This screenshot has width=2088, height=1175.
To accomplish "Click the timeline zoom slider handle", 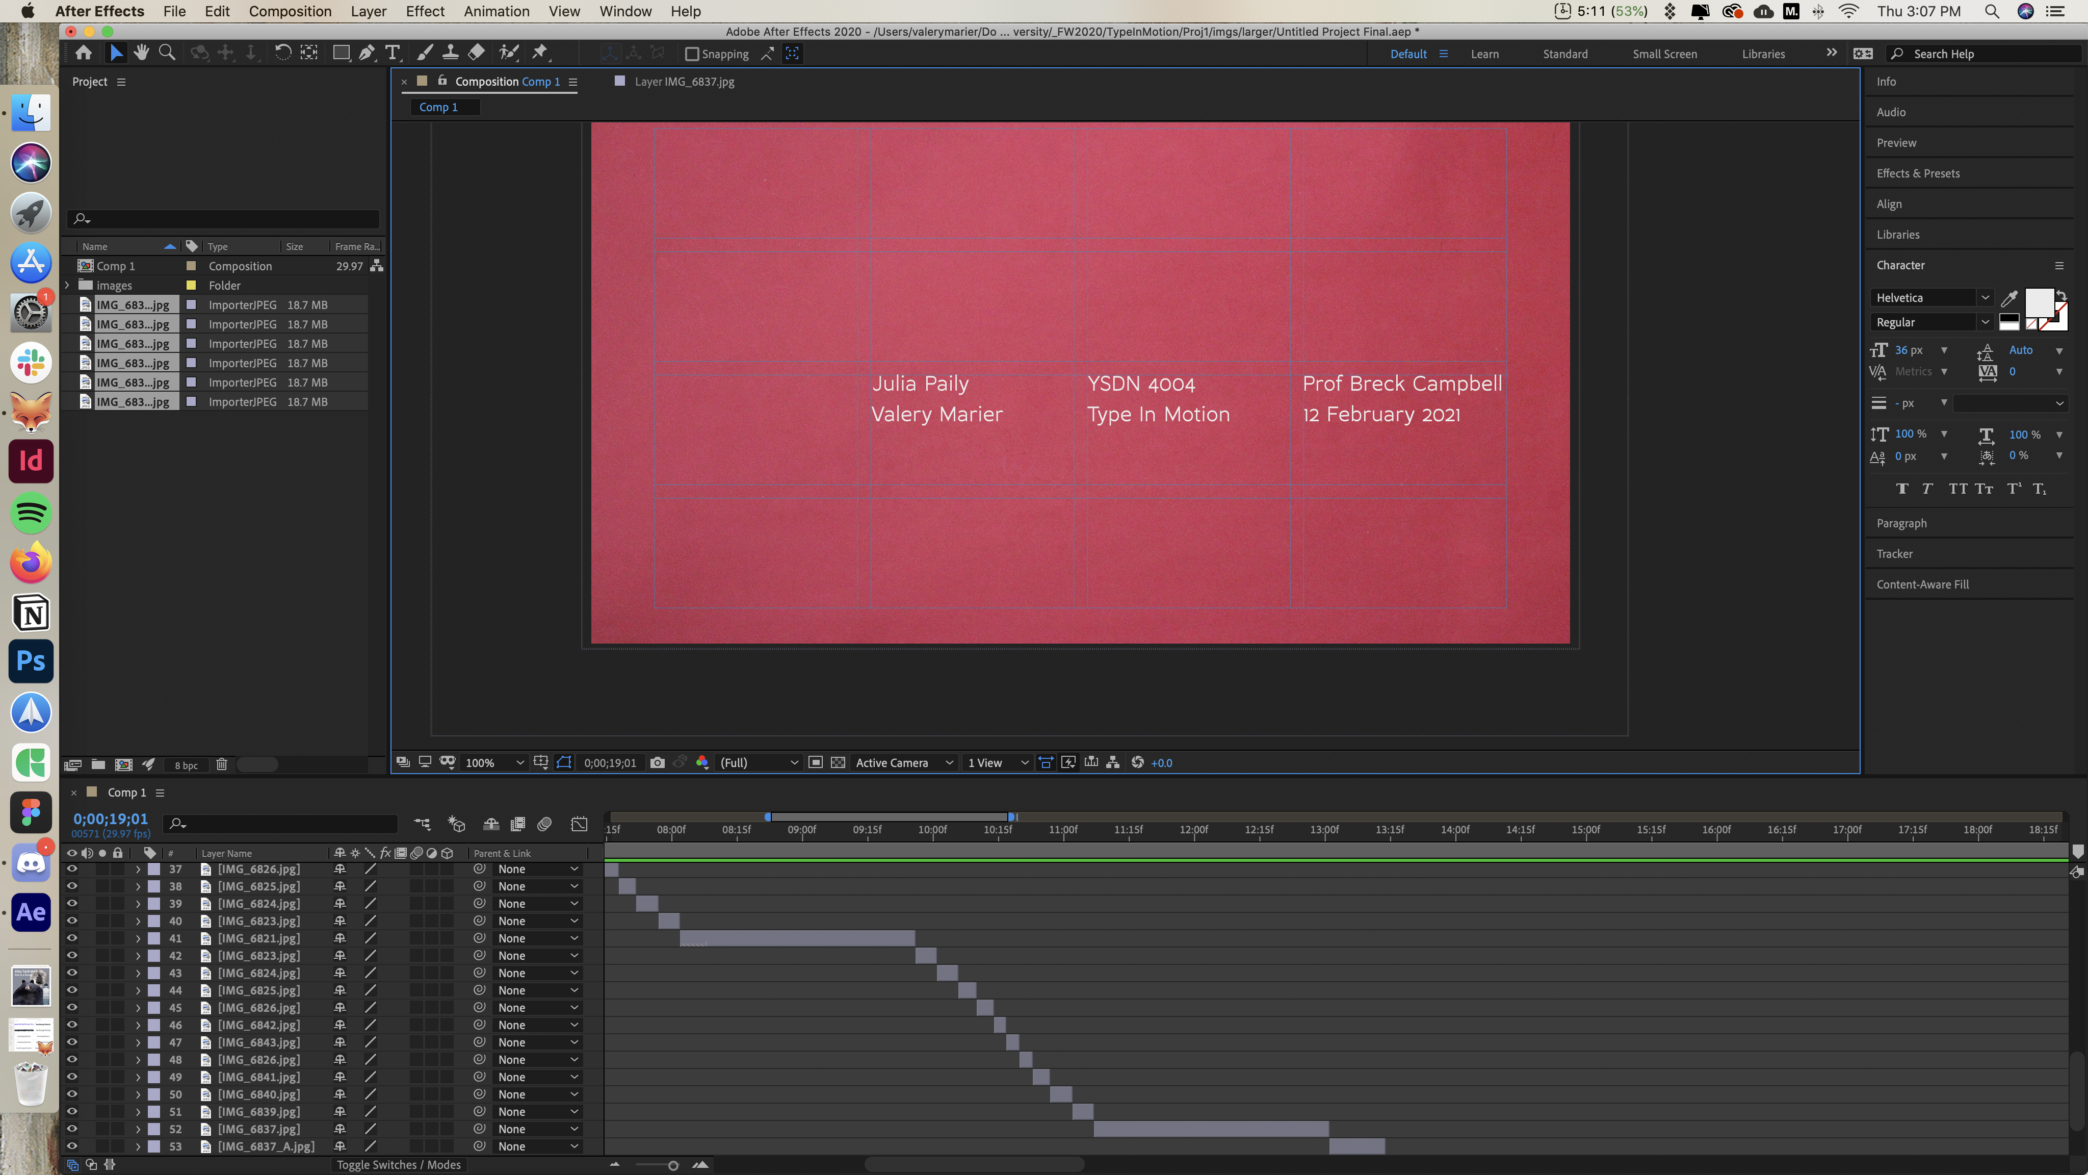I will (x=673, y=1165).
